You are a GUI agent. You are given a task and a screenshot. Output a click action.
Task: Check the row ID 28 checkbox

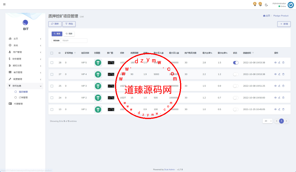(52, 63)
